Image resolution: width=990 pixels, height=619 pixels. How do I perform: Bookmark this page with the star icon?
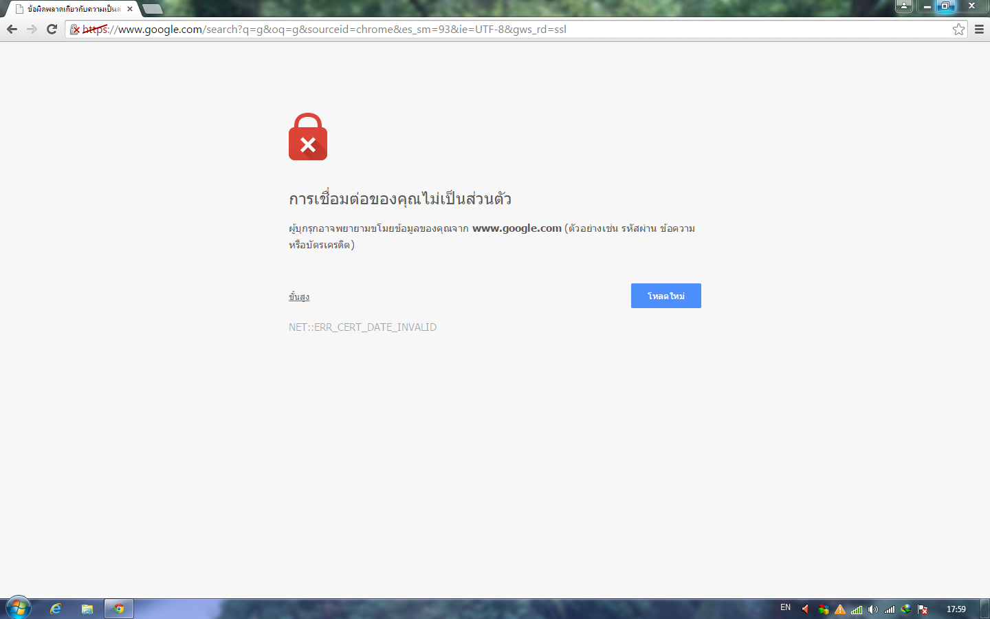[958, 29]
